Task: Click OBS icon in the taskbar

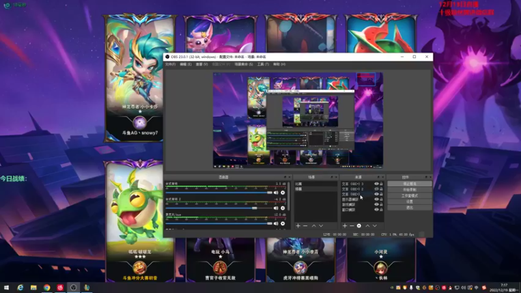Action: tap(74, 287)
